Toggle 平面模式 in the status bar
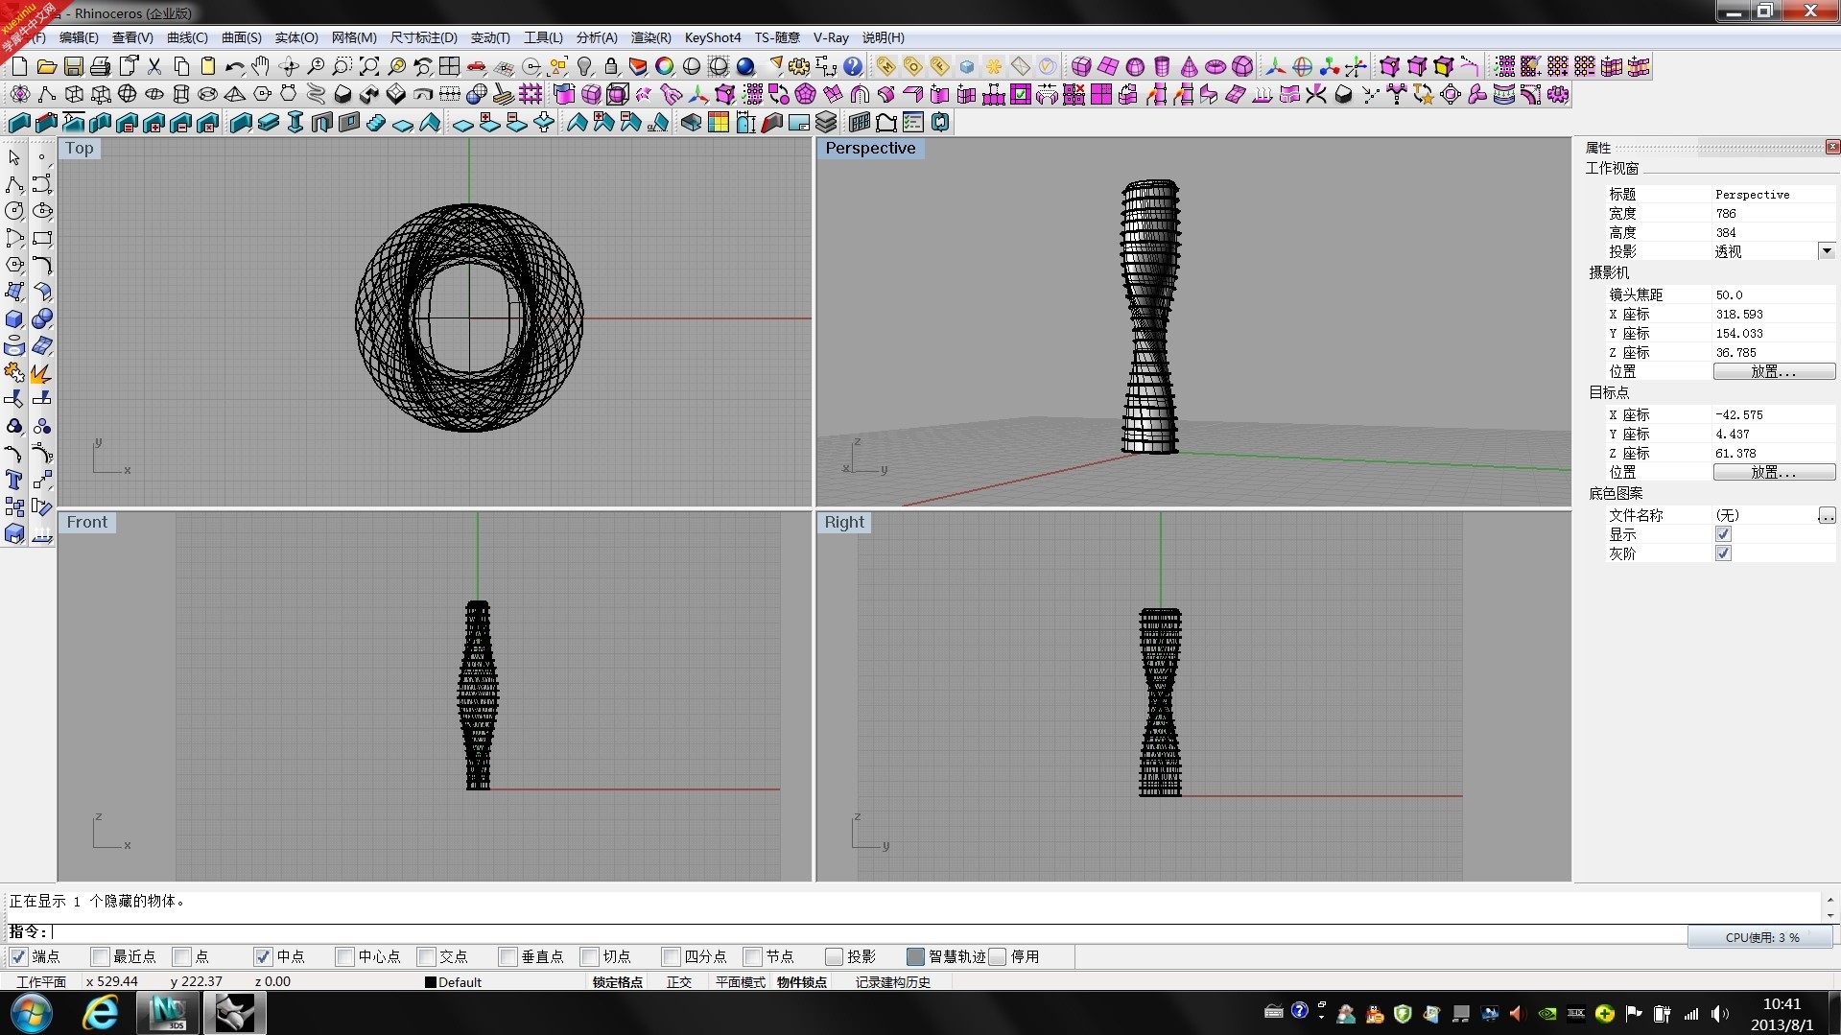This screenshot has height=1035, width=1841. pos(740,981)
